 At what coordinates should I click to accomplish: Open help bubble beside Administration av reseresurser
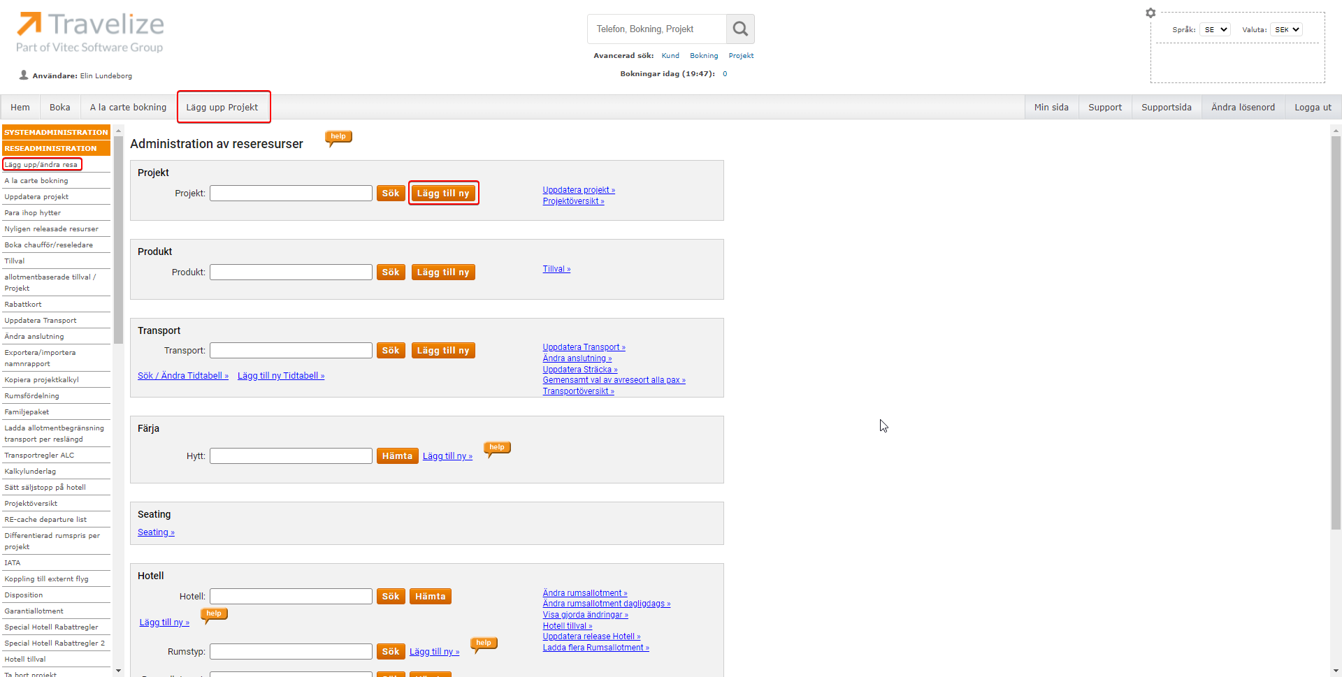(x=338, y=138)
